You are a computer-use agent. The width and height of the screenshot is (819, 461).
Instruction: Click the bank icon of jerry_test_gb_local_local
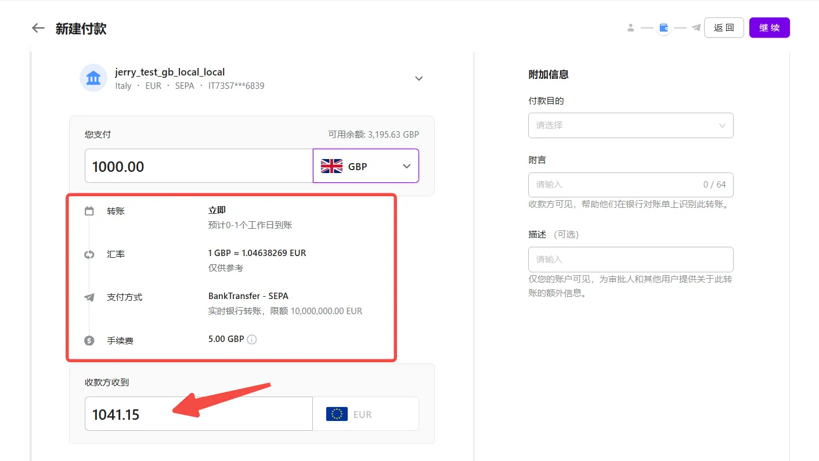click(93, 78)
